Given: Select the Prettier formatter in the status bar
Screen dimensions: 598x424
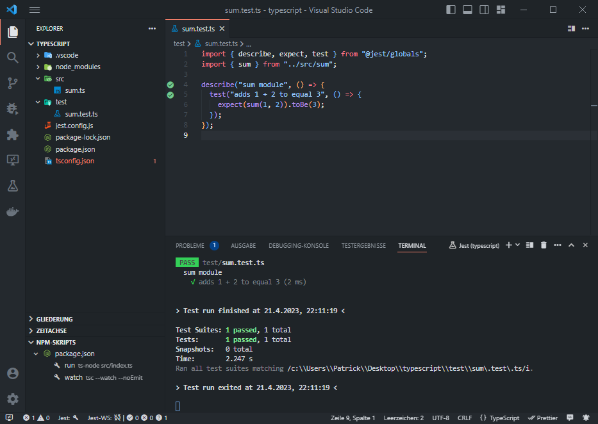Looking at the screenshot, I should click(542, 418).
